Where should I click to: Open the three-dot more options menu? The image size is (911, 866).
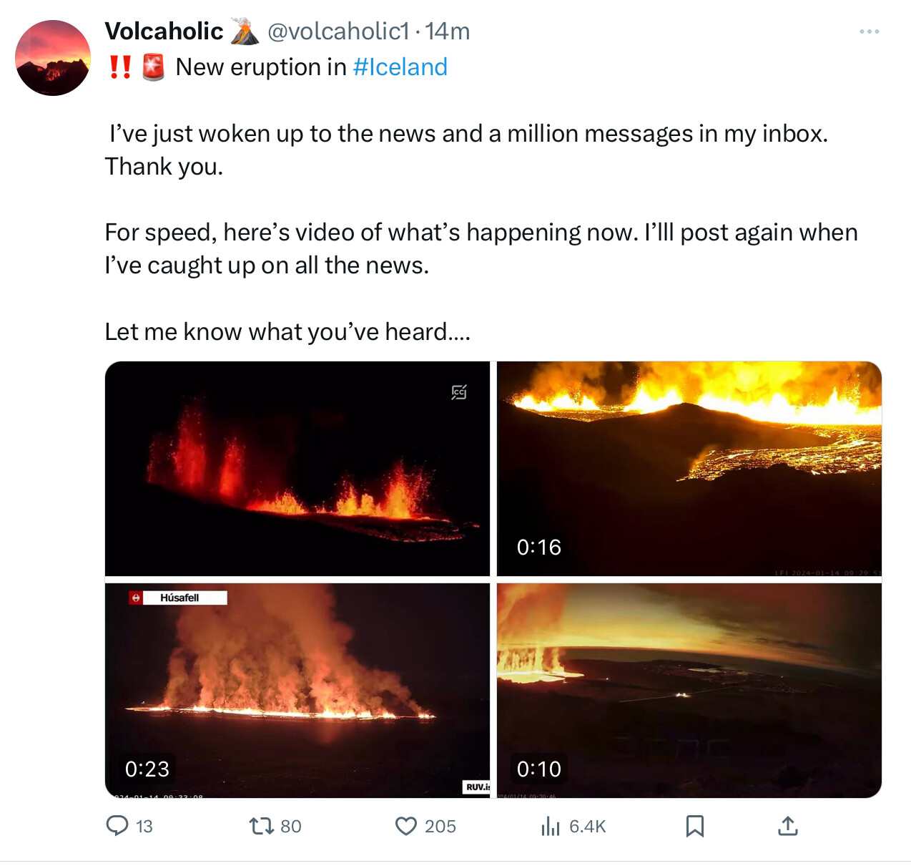click(x=869, y=31)
